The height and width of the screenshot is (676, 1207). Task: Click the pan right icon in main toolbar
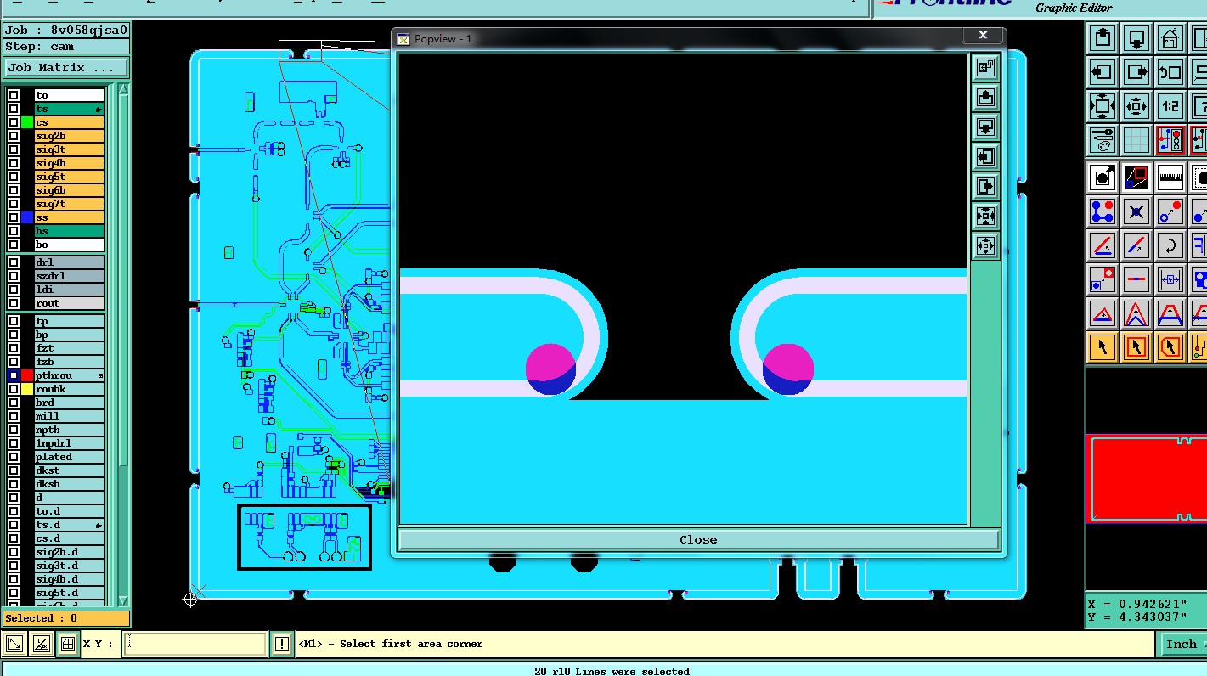[1136, 72]
